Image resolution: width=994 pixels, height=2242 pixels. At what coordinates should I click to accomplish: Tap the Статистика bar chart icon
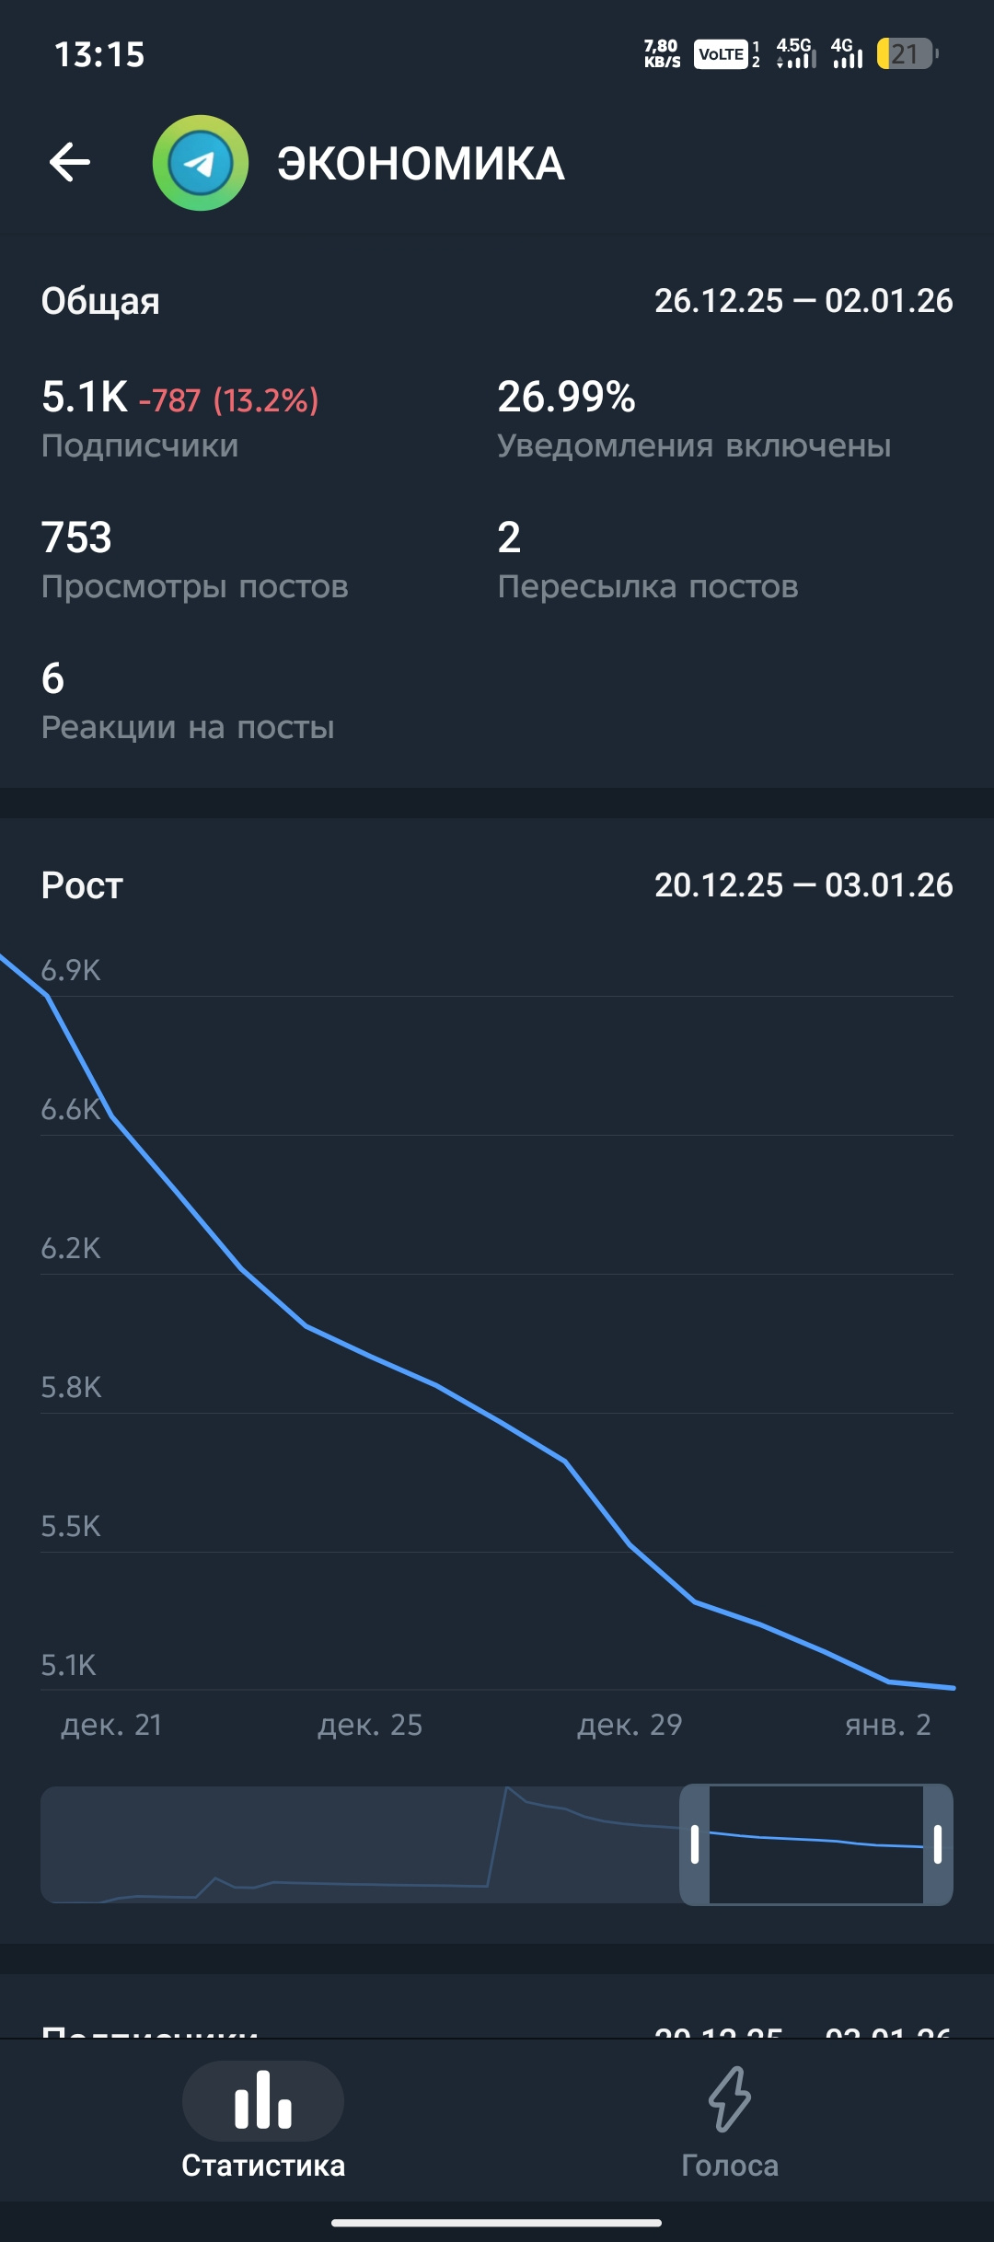pyautogui.click(x=263, y=2100)
